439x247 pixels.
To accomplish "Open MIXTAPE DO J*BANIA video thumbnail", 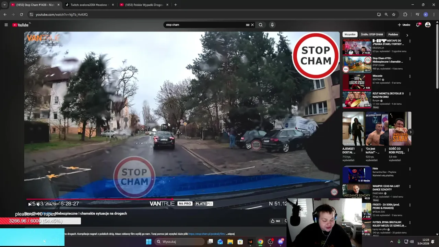I will coord(357,47).
